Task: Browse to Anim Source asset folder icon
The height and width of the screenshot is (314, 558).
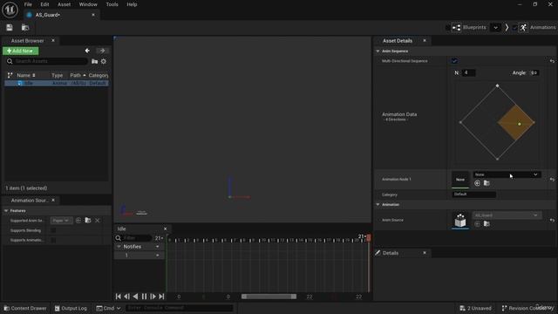Action: coord(487,224)
